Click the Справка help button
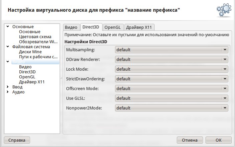 pyautogui.click(x=17, y=140)
